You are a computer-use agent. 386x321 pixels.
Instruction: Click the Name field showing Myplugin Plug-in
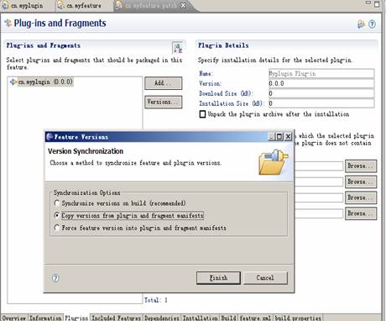point(321,73)
